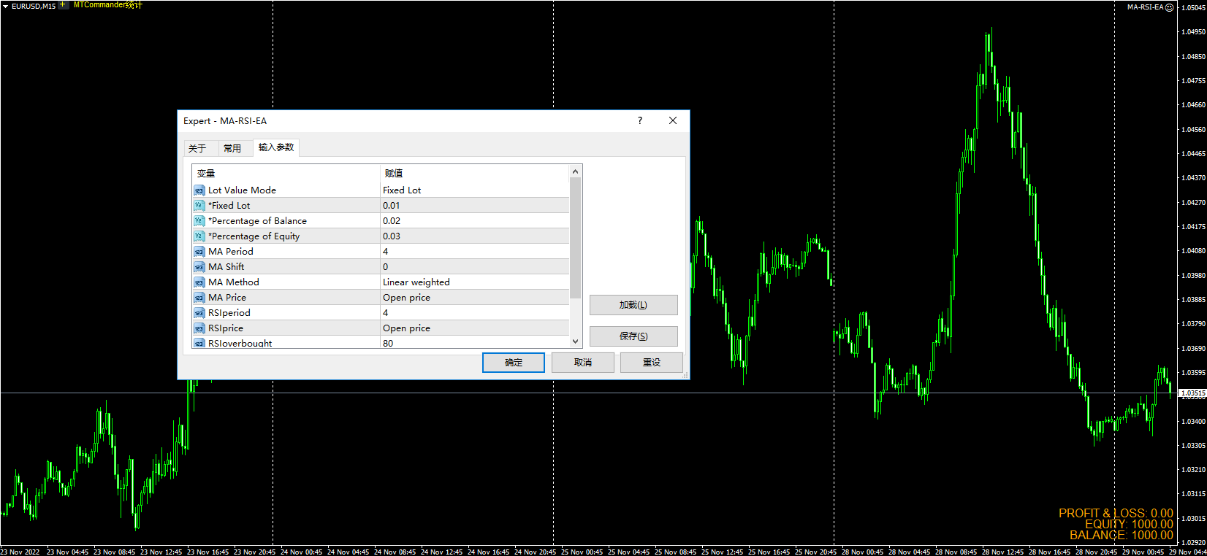1207x556 pixels.
Task: Click the PROFIT & LOSS: 0.00 text
Action: point(1116,513)
